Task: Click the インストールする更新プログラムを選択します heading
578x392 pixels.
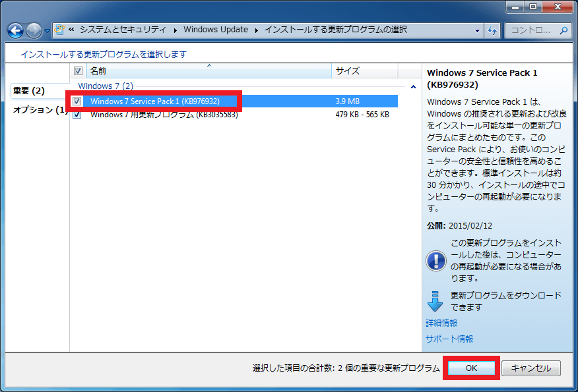Action: [x=104, y=54]
